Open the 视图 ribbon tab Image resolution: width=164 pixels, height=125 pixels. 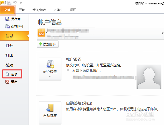(73, 10)
